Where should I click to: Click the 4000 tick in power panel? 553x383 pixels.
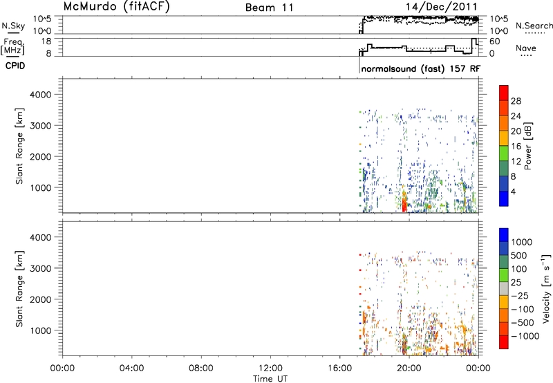click(41, 95)
